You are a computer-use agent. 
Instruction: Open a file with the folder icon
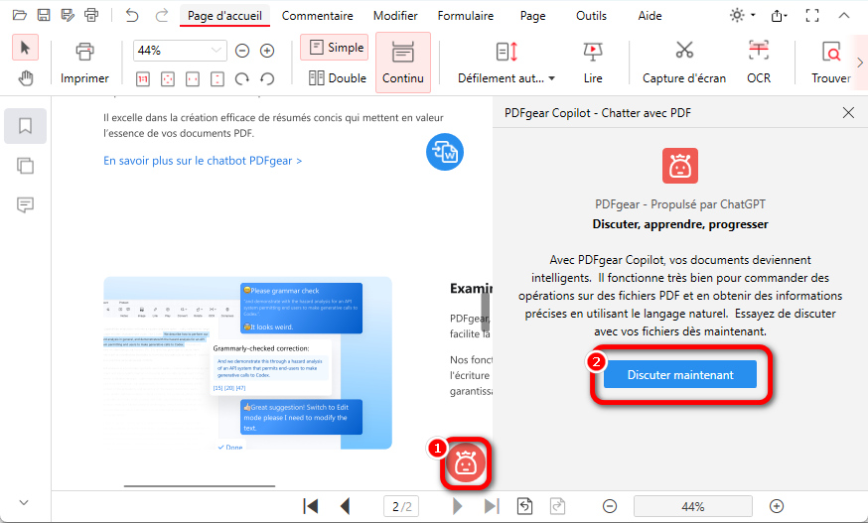pos(20,15)
